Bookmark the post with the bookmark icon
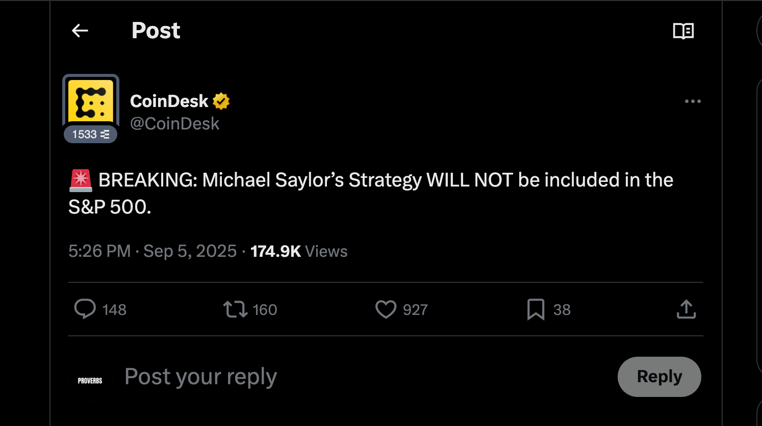Screen dimensions: 762x426 (536, 309)
